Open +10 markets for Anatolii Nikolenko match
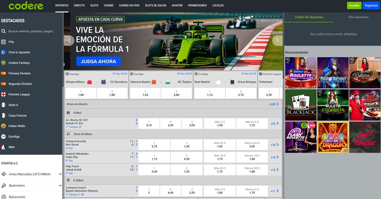 pos(275,157)
